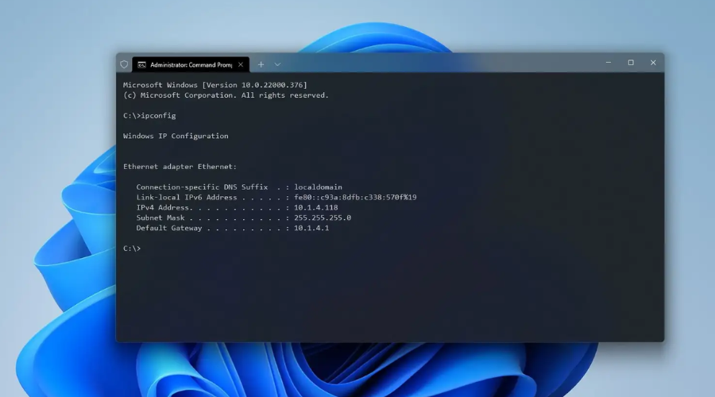Click the 'Subnet Mask' label
715x397 pixels.
coord(160,218)
